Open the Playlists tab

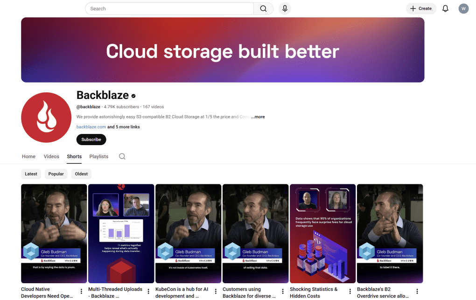(98, 156)
